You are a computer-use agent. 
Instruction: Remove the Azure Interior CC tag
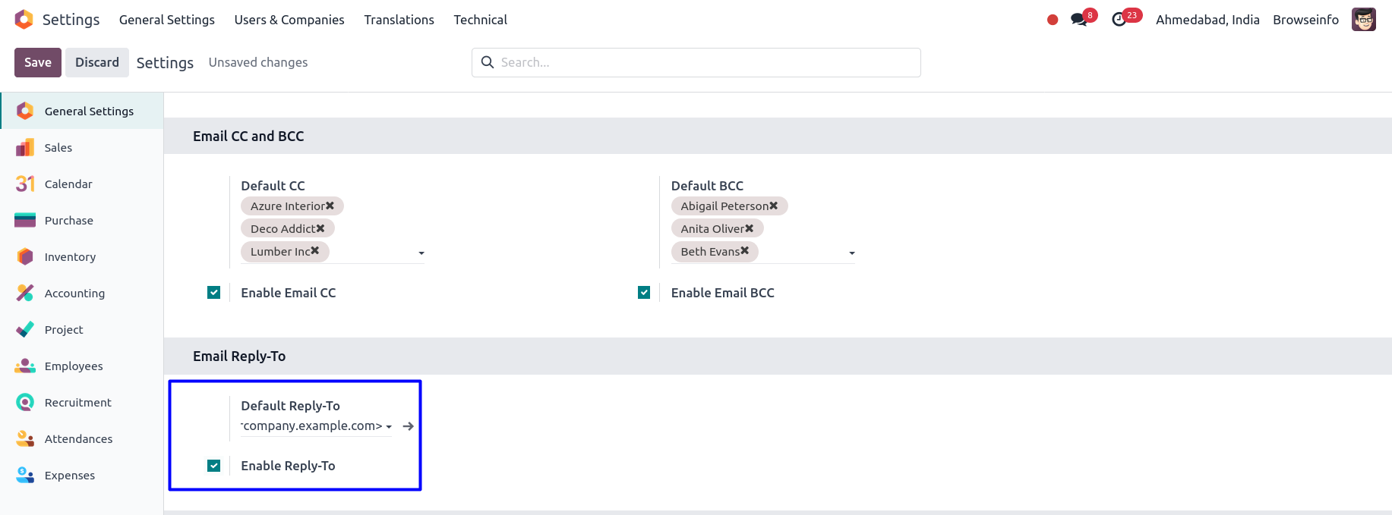(x=330, y=206)
